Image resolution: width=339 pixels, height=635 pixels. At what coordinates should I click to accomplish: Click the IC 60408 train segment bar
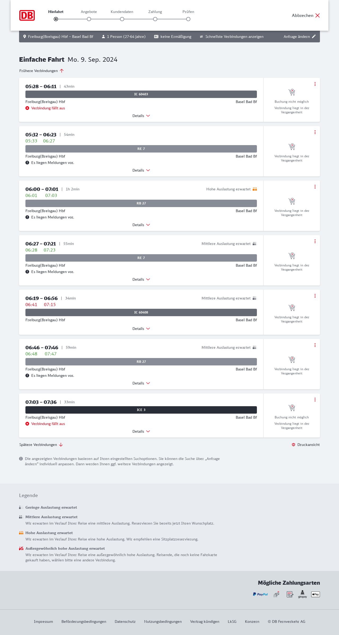(x=141, y=312)
